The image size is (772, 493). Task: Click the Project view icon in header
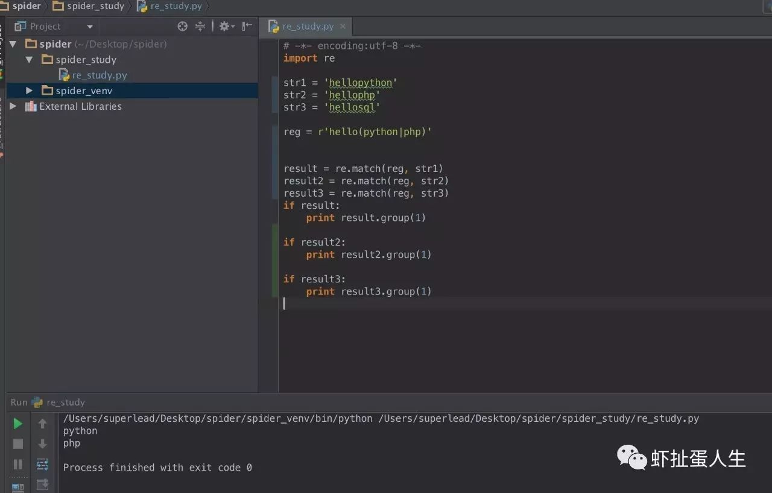[21, 26]
